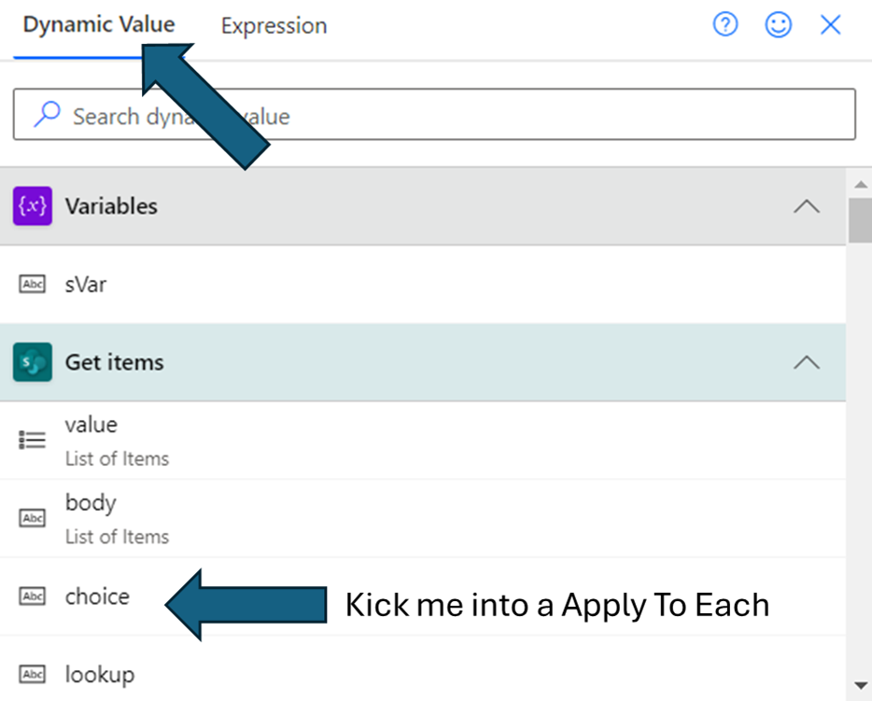This screenshot has width=872, height=701.
Task: Click the purple Variables icon
Action: click(x=33, y=206)
